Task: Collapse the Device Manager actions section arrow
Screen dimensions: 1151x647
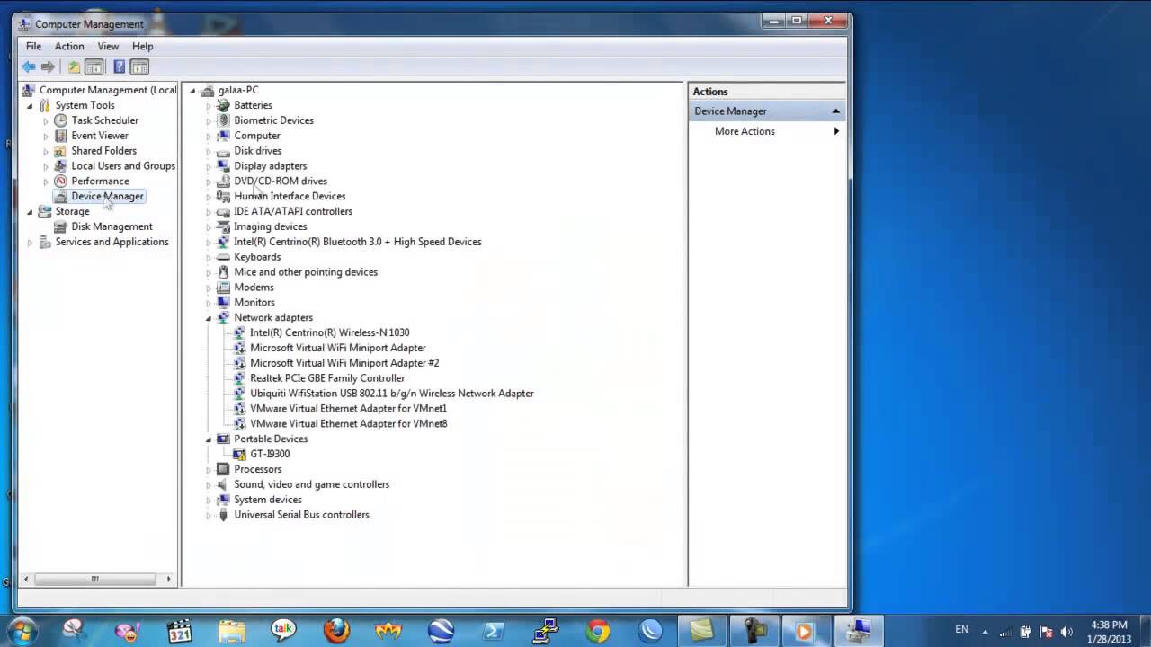Action: pyautogui.click(x=835, y=111)
